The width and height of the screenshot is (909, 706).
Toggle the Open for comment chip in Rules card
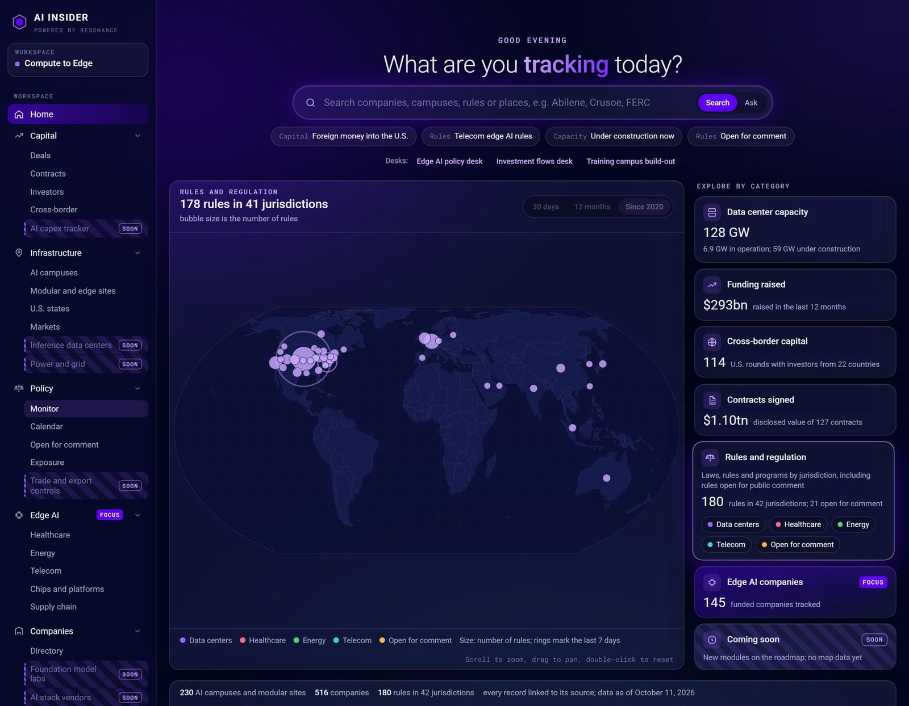tap(797, 545)
